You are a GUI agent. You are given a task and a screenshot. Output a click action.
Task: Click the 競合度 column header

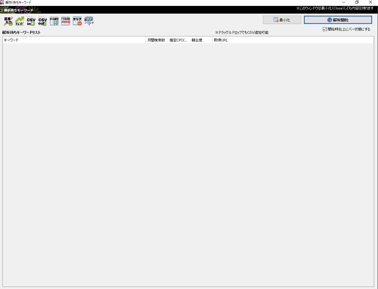(201, 40)
